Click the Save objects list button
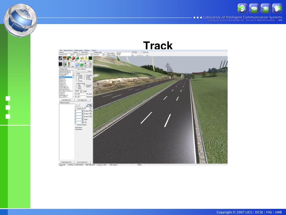 tap(82, 100)
